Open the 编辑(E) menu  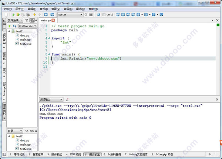pos(32,9)
